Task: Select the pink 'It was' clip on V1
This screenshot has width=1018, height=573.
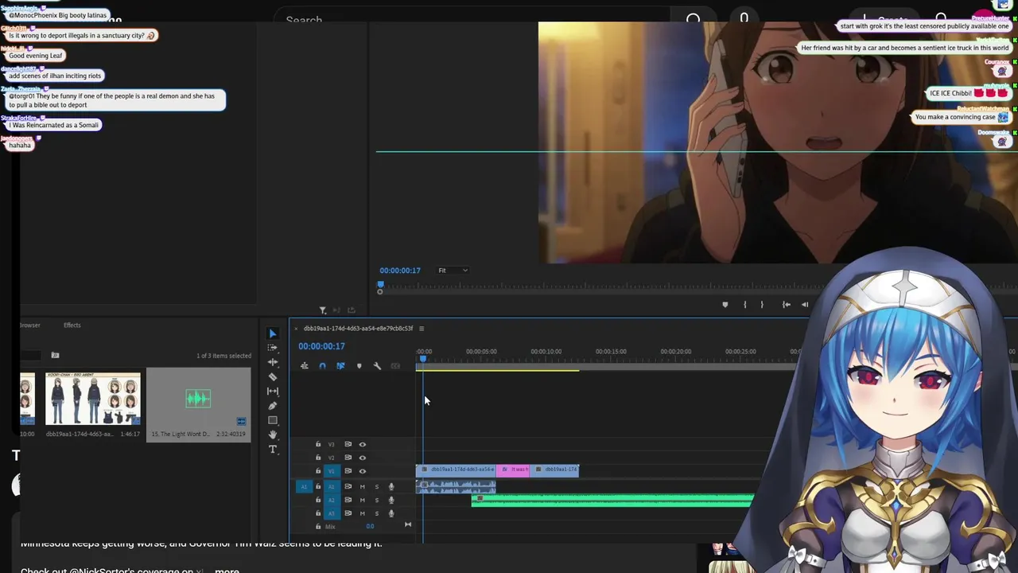Action: [x=512, y=470]
